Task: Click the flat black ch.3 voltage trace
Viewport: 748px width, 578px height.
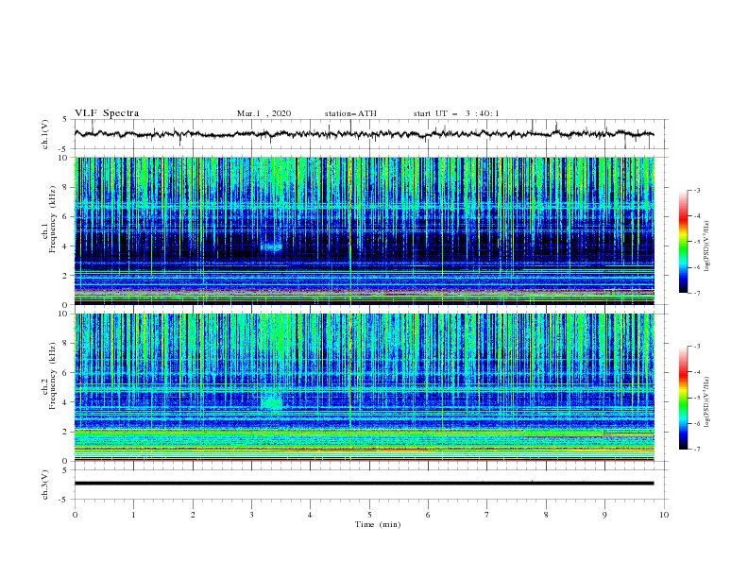Action: pyautogui.click(x=364, y=484)
